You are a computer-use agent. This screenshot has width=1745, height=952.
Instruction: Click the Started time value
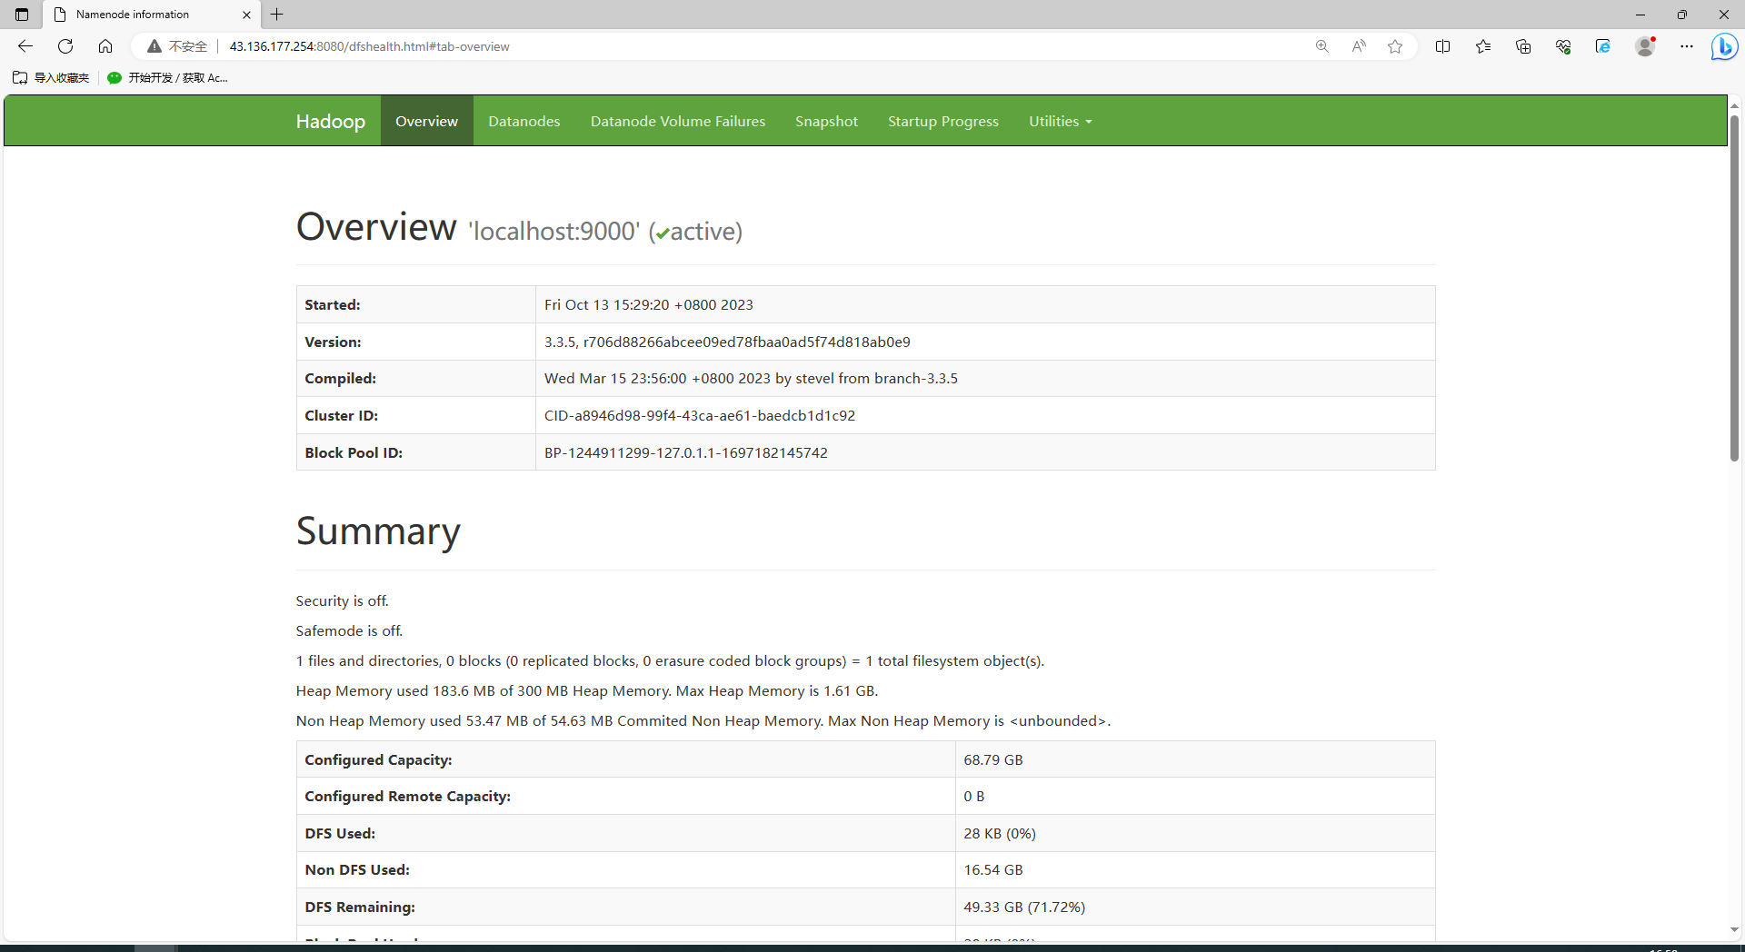649,305
